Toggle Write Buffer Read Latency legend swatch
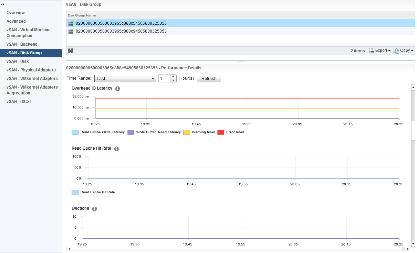The height and width of the screenshot is (253, 417). click(131, 132)
